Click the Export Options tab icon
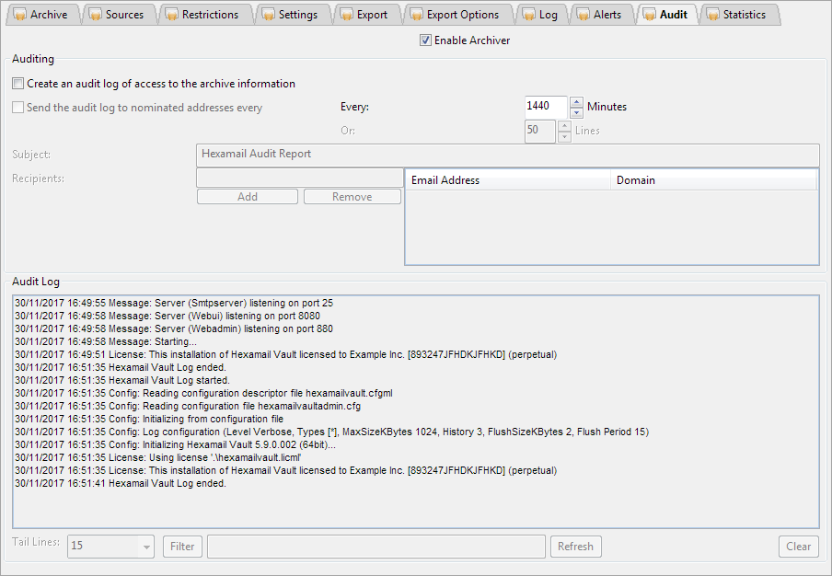Screen dimensions: 832x576 point(415,15)
